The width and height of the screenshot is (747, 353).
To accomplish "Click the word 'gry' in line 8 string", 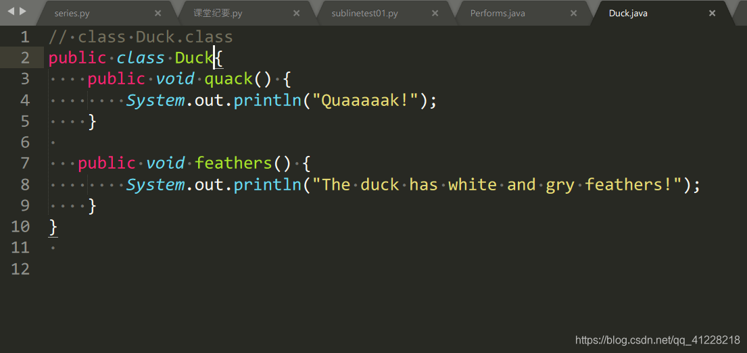I will pos(560,185).
